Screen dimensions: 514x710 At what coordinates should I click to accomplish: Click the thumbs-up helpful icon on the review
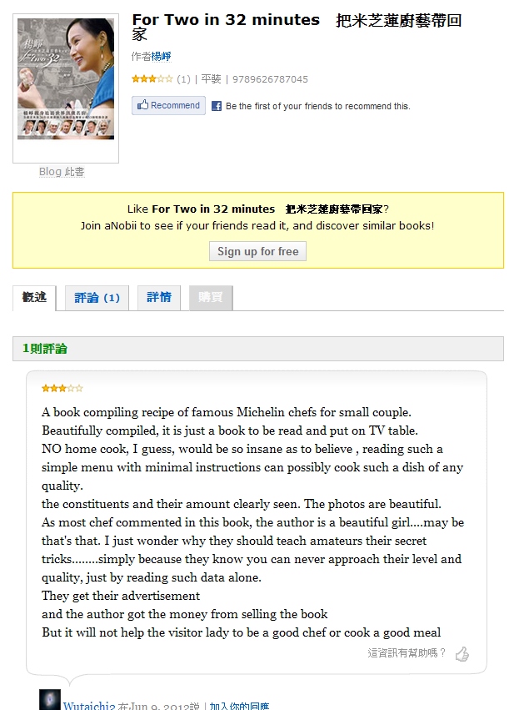click(x=462, y=654)
